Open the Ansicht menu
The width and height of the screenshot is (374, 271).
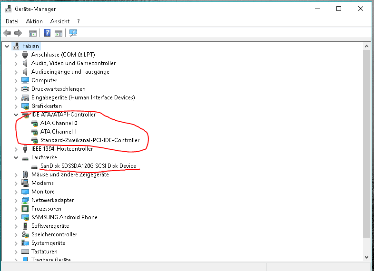point(60,21)
